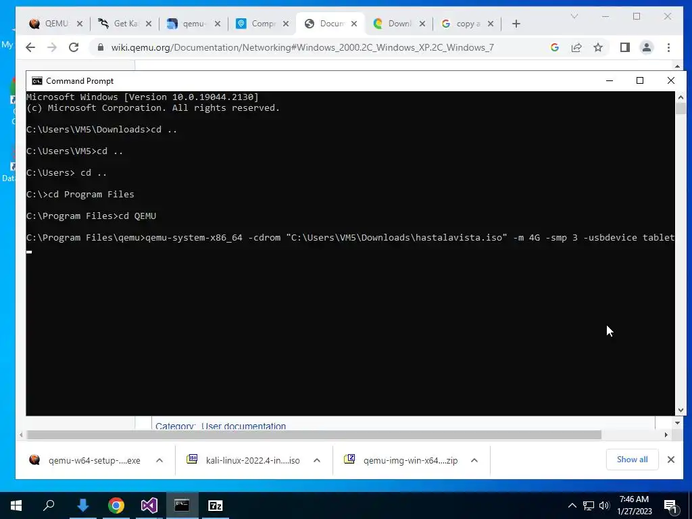The height and width of the screenshot is (519, 692).
Task: Open the Windows Start menu
Action: (16, 505)
